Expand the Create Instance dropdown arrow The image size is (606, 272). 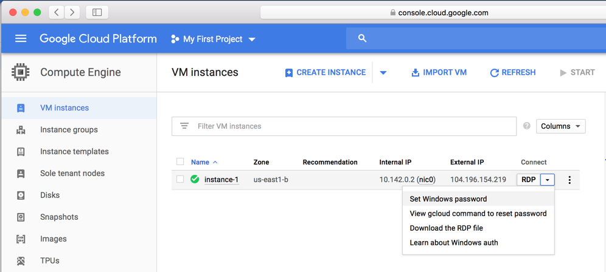[383, 73]
